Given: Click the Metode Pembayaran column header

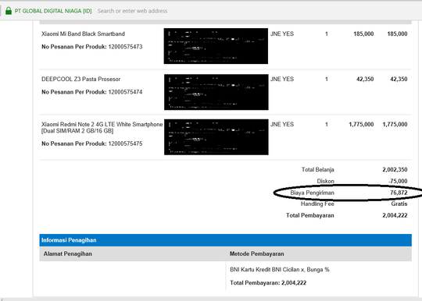Looking at the screenshot, I should [257, 253].
